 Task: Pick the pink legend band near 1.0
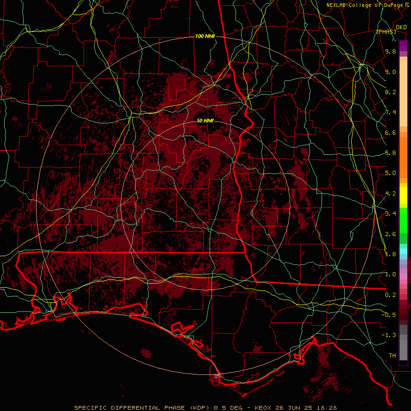(403, 276)
